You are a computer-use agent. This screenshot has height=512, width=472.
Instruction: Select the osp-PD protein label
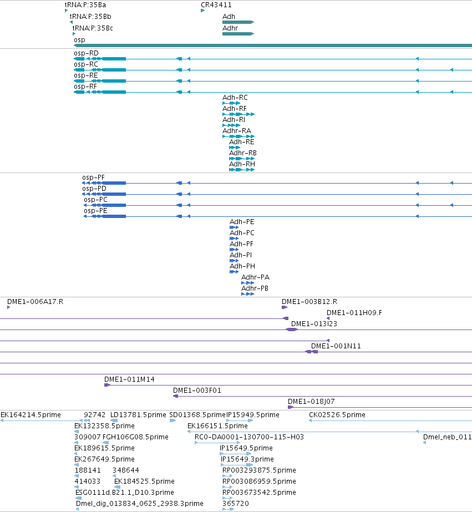point(94,189)
